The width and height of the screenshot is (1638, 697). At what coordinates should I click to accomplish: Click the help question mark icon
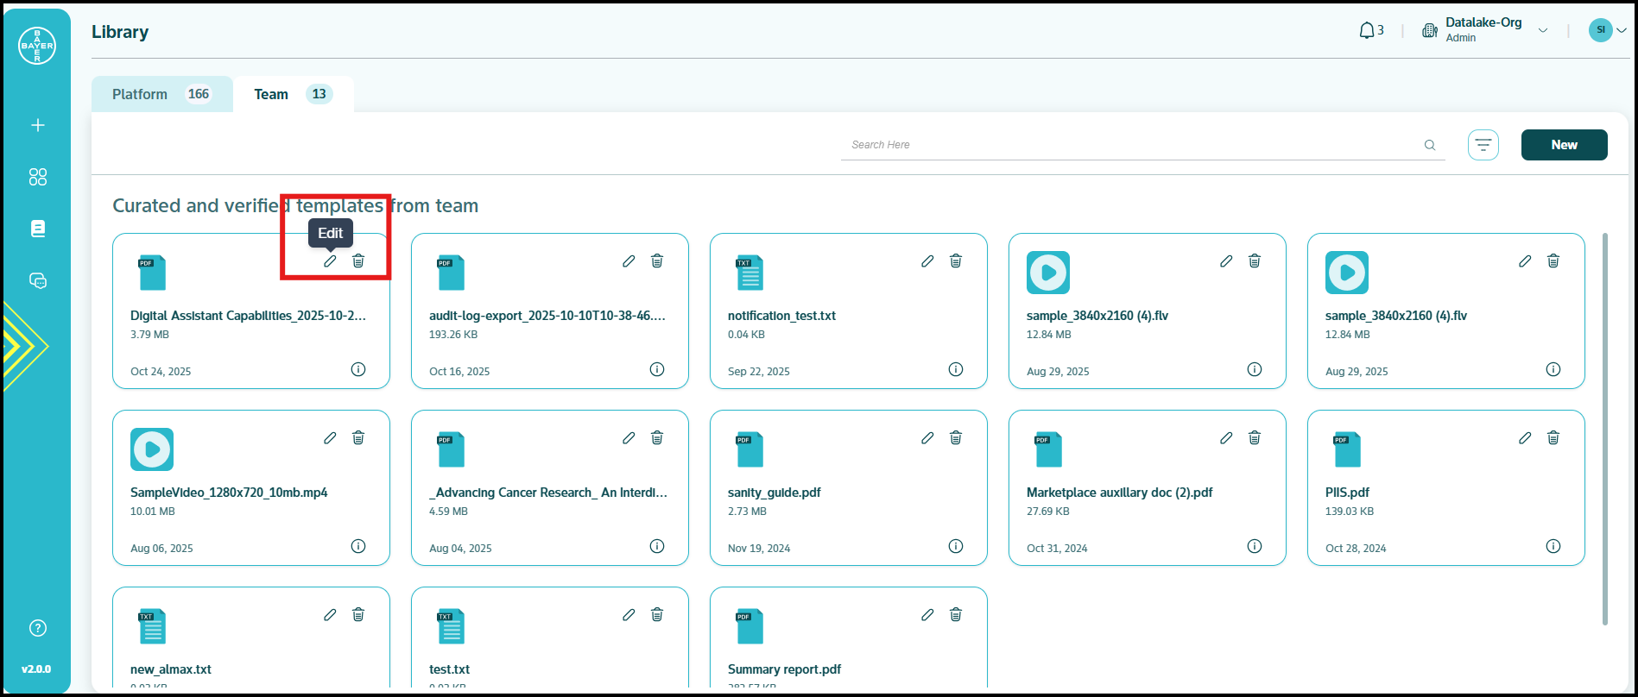[x=38, y=628]
